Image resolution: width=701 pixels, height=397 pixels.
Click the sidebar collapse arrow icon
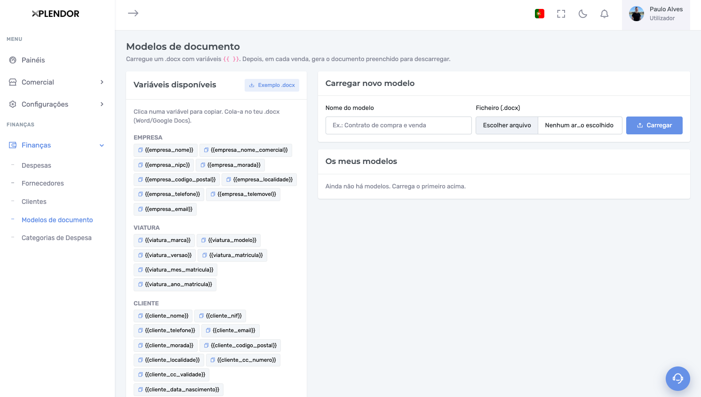point(133,13)
